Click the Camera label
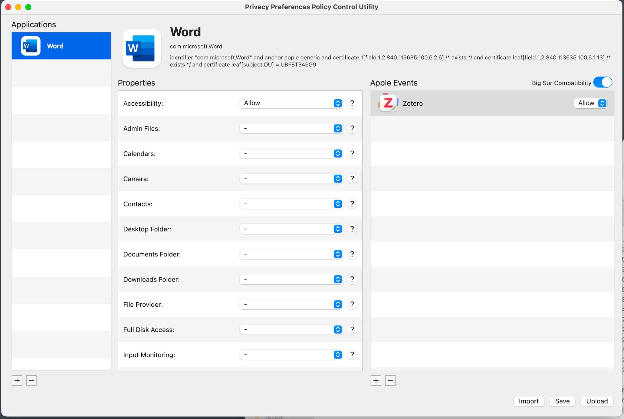Image resolution: width=624 pixels, height=419 pixels. [136, 179]
